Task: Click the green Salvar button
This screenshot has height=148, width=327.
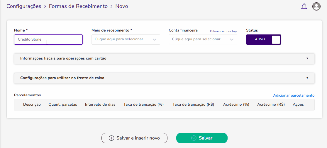Action: (202, 138)
